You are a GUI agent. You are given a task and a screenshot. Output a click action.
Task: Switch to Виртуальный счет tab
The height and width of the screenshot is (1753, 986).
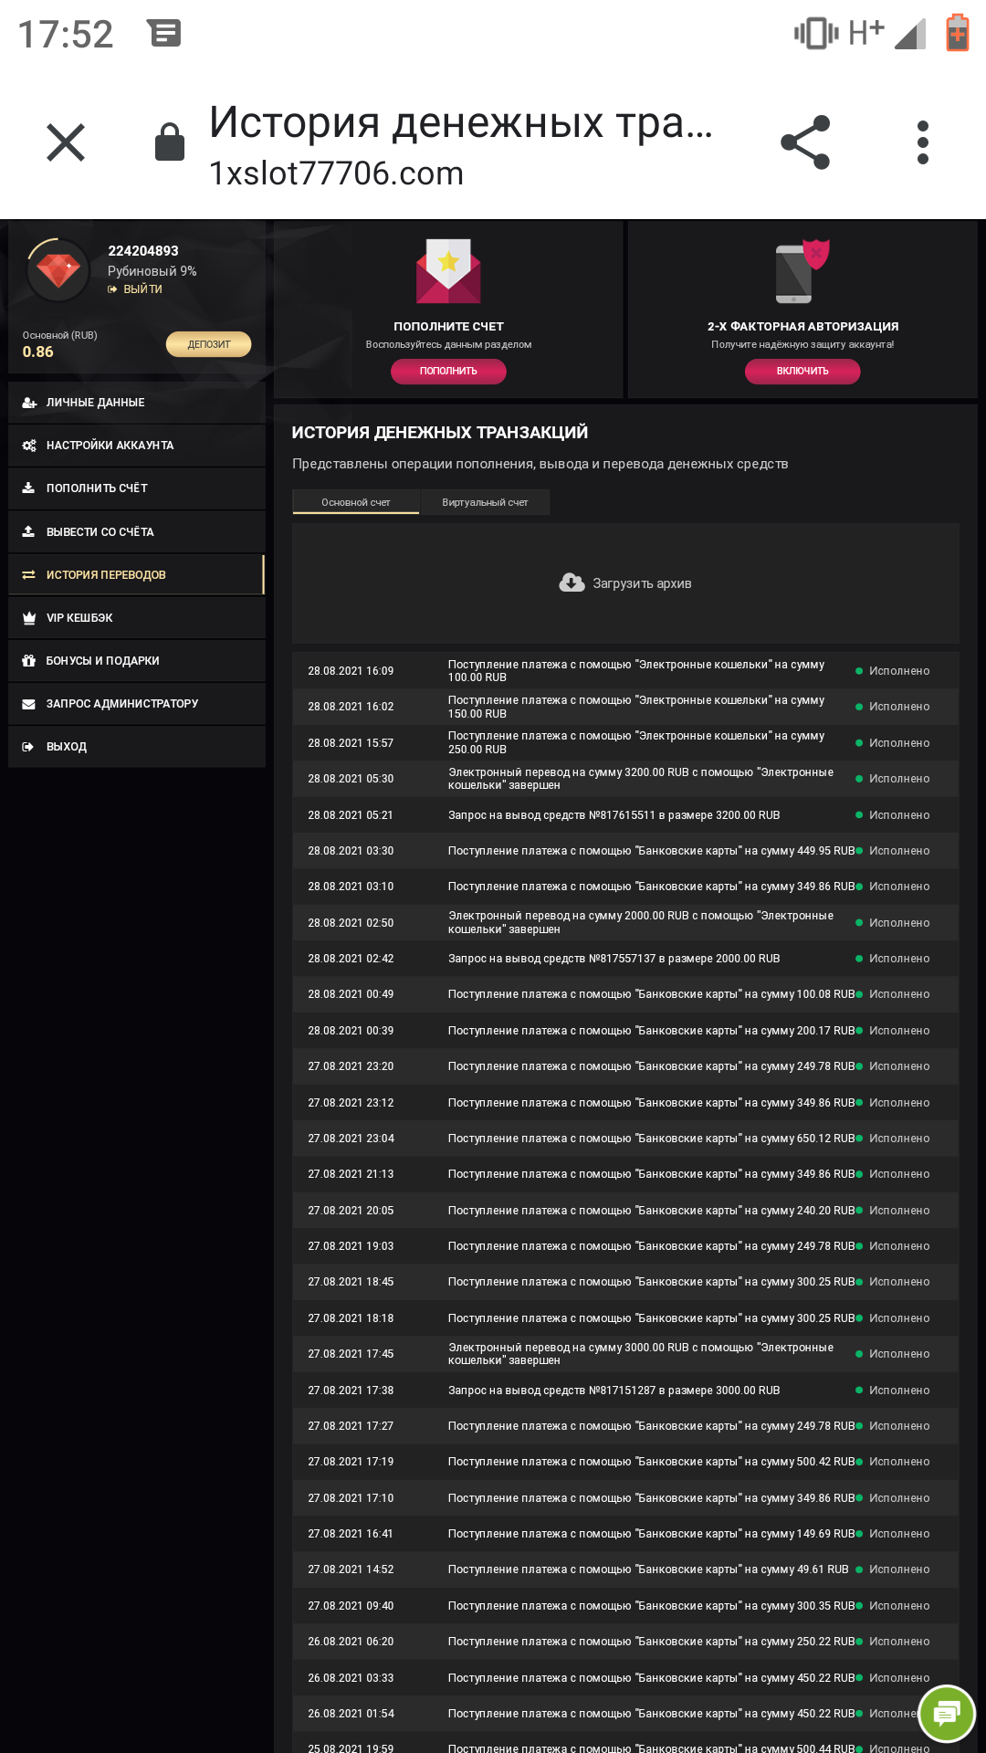485,502
